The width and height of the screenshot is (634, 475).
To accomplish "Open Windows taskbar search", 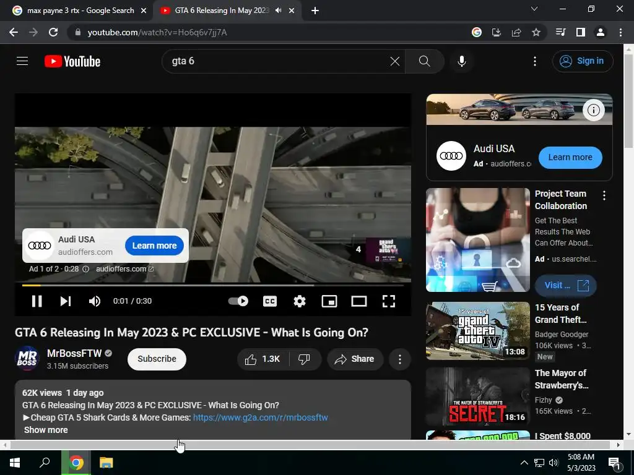I will tap(45, 463).
